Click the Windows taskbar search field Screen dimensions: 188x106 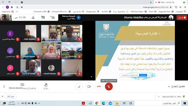(157, 103)
